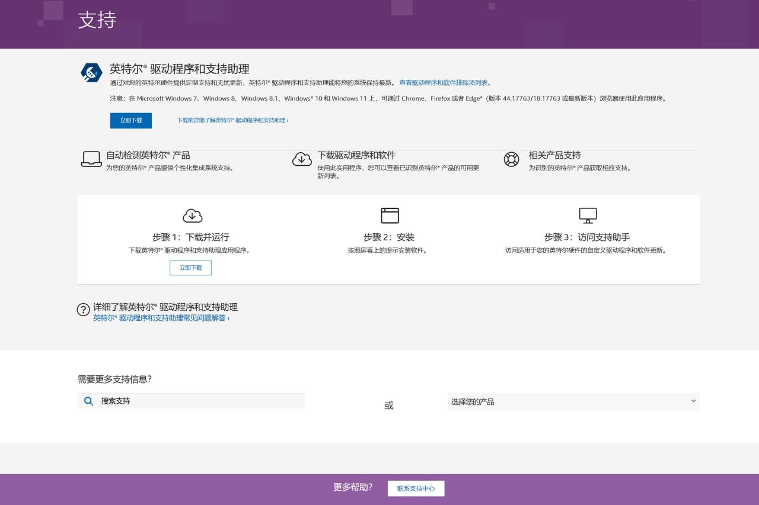Click the 联系支持中心 button

click(x=416, y=488)
